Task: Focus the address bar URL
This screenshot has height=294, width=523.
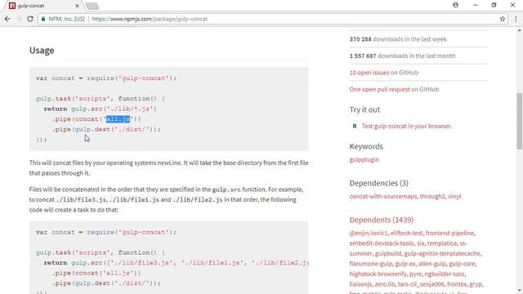Action: (x=150, y=19)
